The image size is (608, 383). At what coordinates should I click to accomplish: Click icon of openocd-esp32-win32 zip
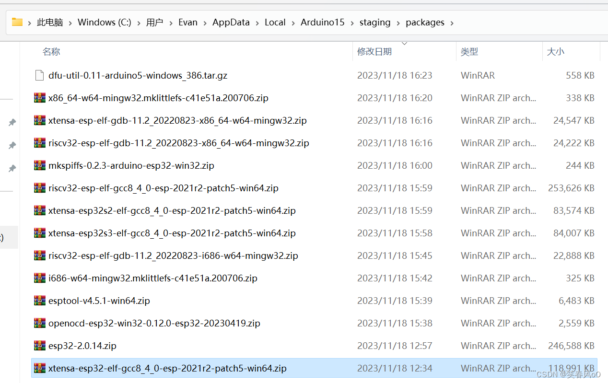tap(40, 323)
